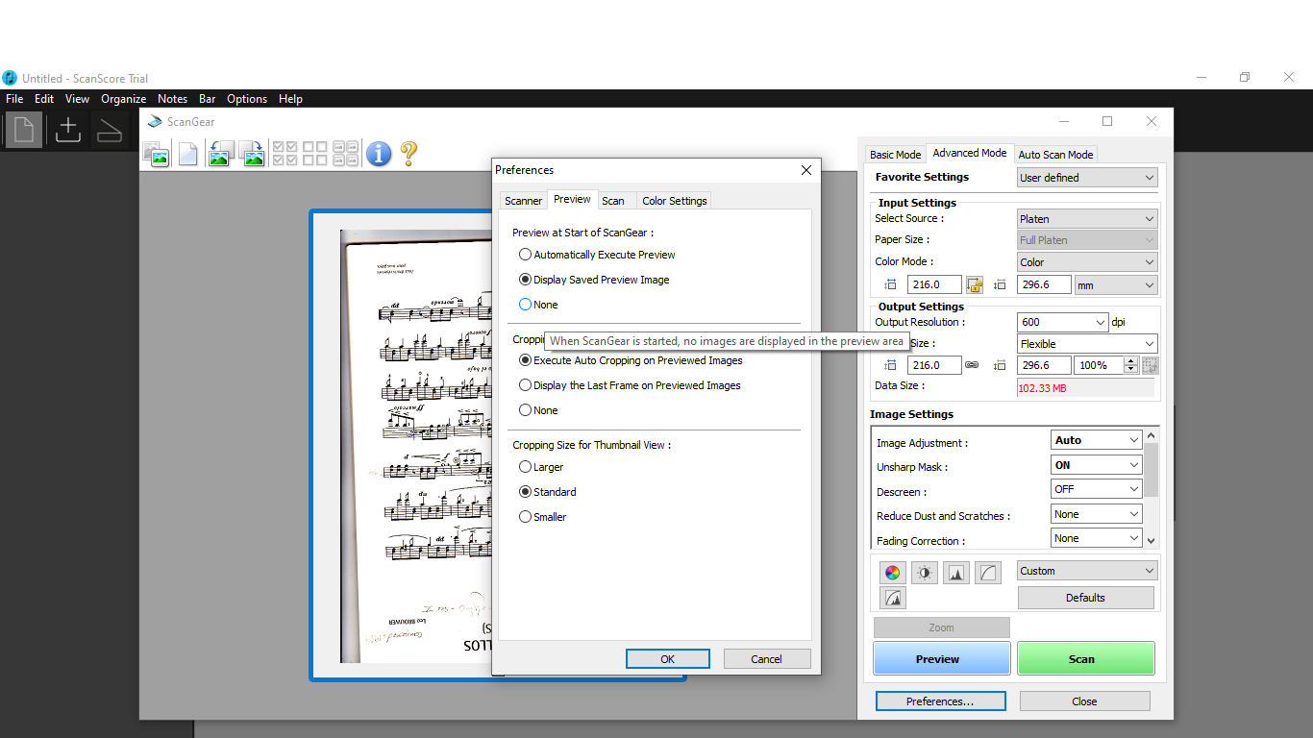1313x738 pixels.
Task: Switch to the Basic Mode tab
Action: pyautogui.click(x=895, y=155)
